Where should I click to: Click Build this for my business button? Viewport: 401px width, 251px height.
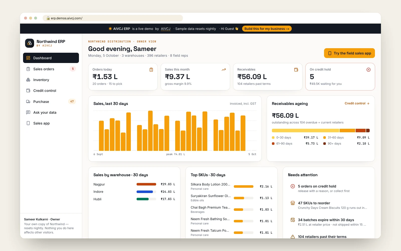[267, 29]
